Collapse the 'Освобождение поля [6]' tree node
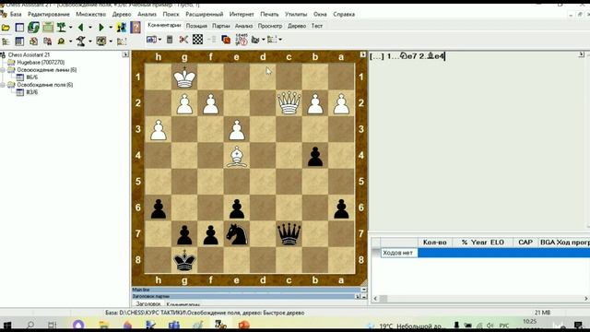This screenshot has width=590, height=332. tap(3, 85)
